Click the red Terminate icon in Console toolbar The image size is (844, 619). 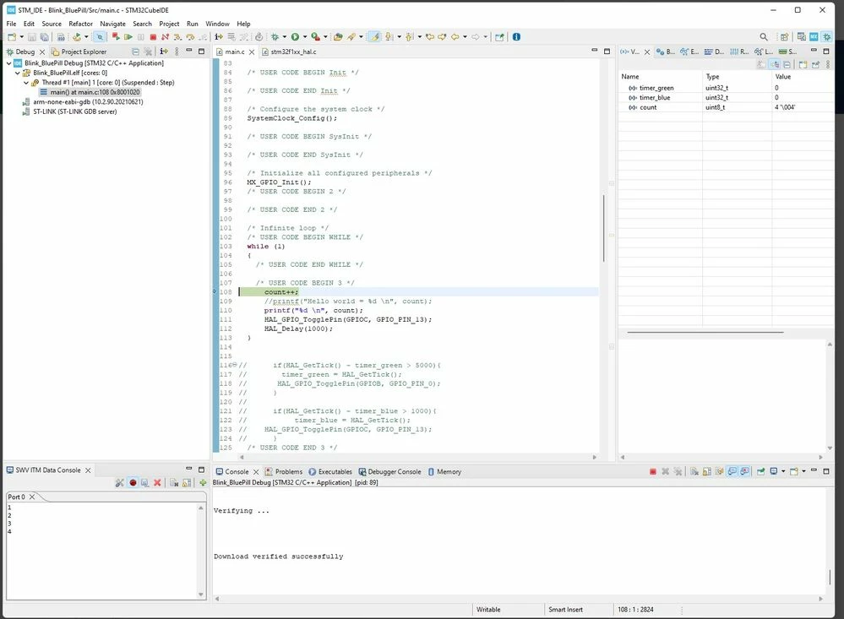coord(653,471)
